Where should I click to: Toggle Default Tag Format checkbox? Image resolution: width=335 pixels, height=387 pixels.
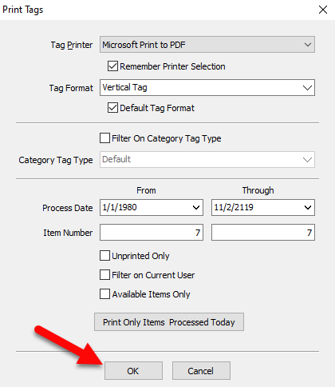tap(112, 108)
